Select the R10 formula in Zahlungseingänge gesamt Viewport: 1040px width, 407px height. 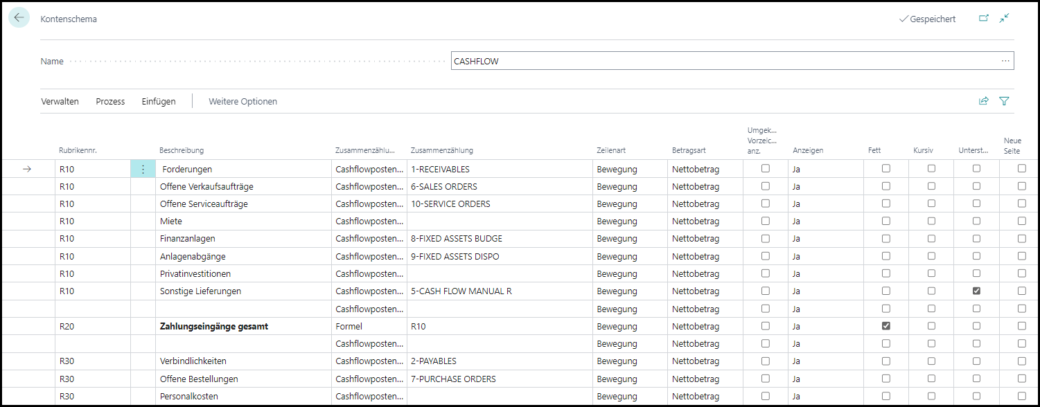(418, 326)
